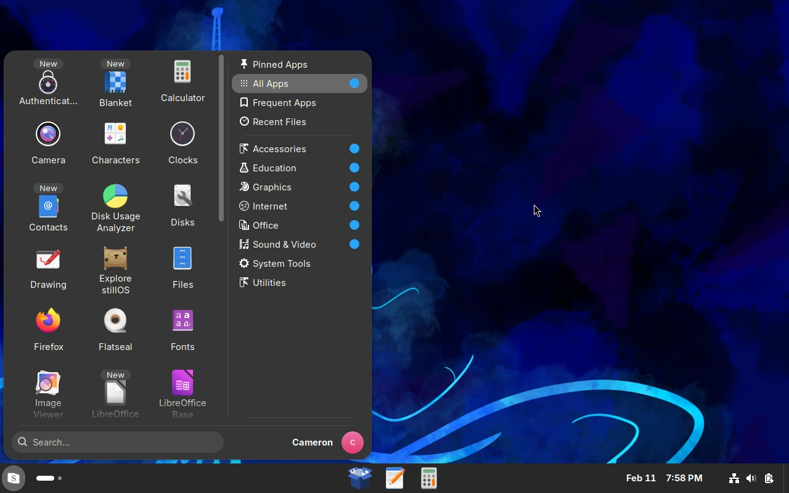Show the System Tools category
The height and width of the screenshot is (493, 789).
coord(281,263)
